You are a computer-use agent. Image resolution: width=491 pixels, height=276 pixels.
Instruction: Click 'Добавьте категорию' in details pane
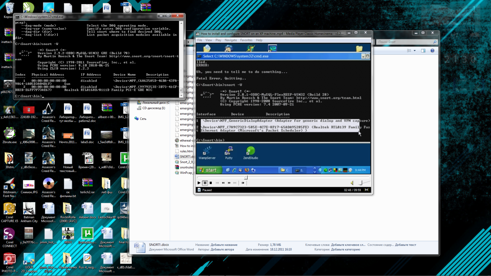coord(346,250)
